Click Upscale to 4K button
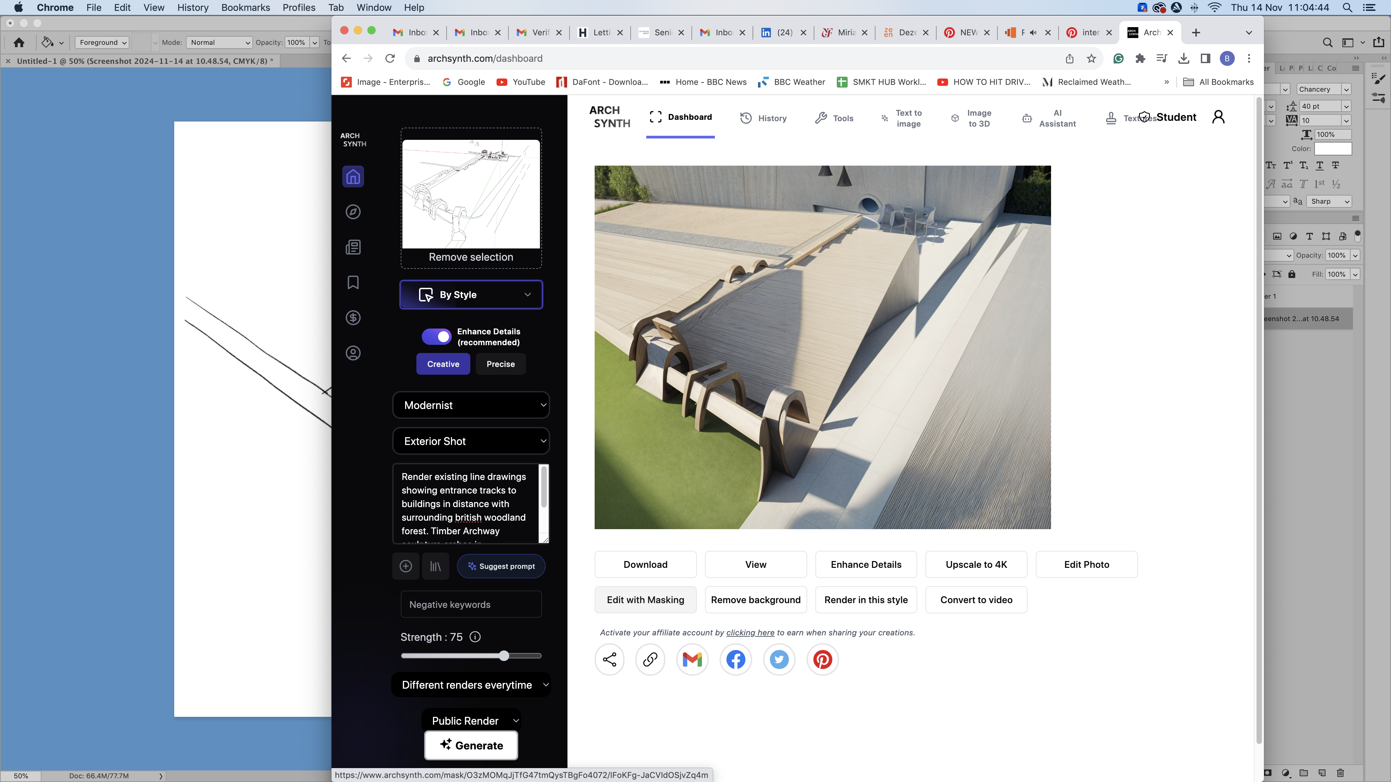This screenshot has width=1391, height=782. click(x=976, y=564)
